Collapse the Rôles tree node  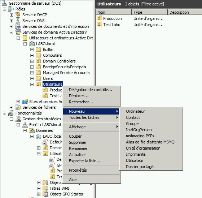pyautogui.click(x=4, y=9)
